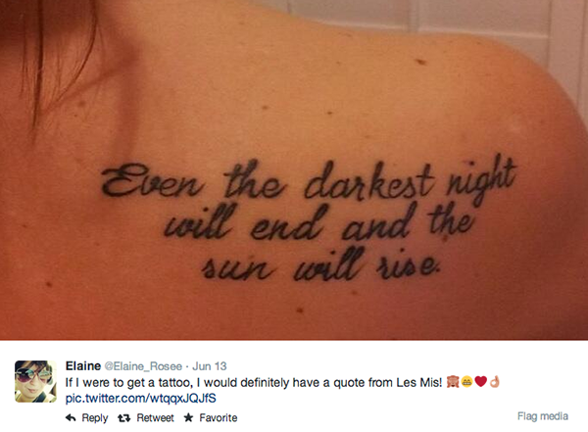Click the Reply arrow icon
The image size is (588, 432).
(71, 417)
